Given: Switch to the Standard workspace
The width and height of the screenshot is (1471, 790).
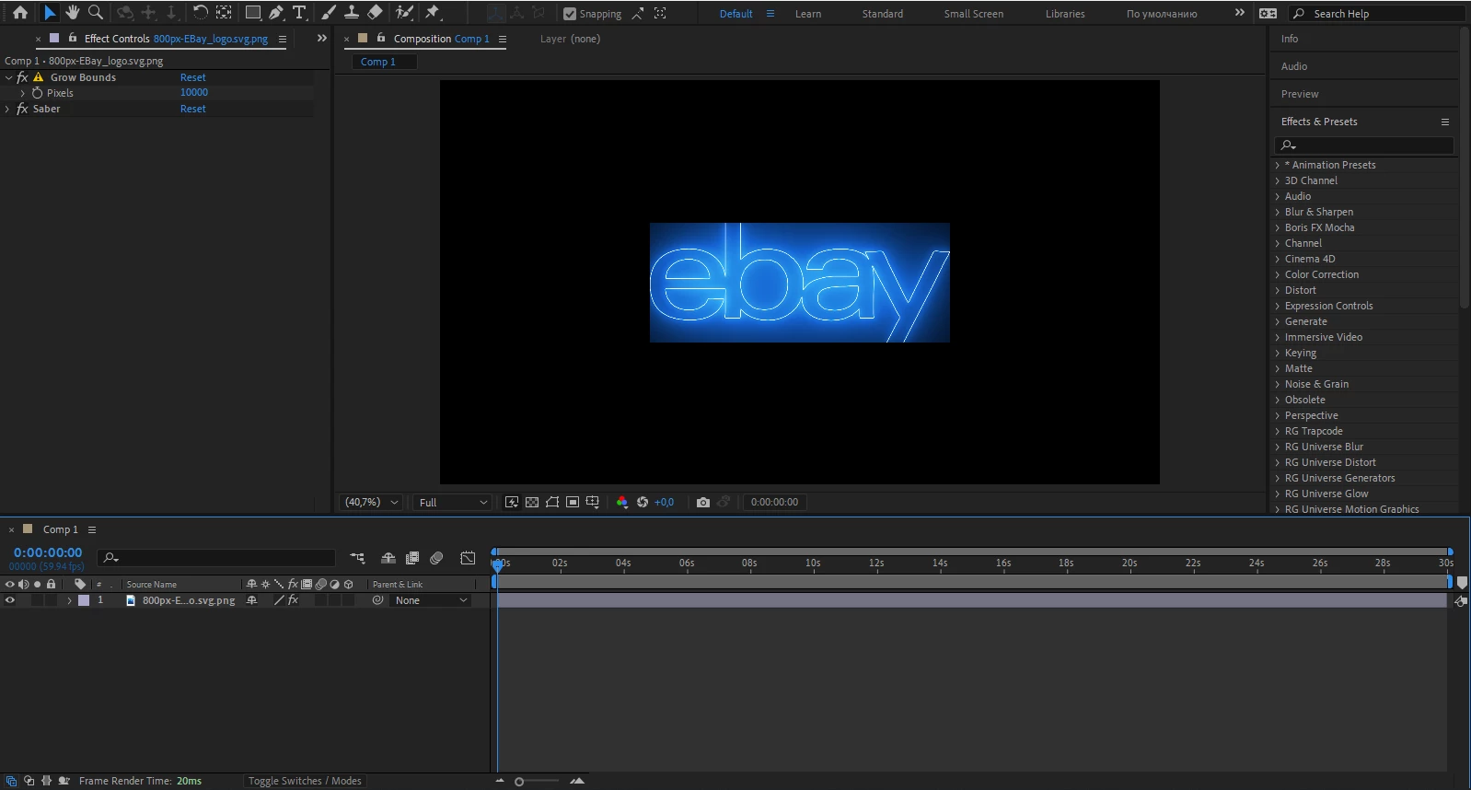Looking at the screenshot, I should [x=883, y=14].
